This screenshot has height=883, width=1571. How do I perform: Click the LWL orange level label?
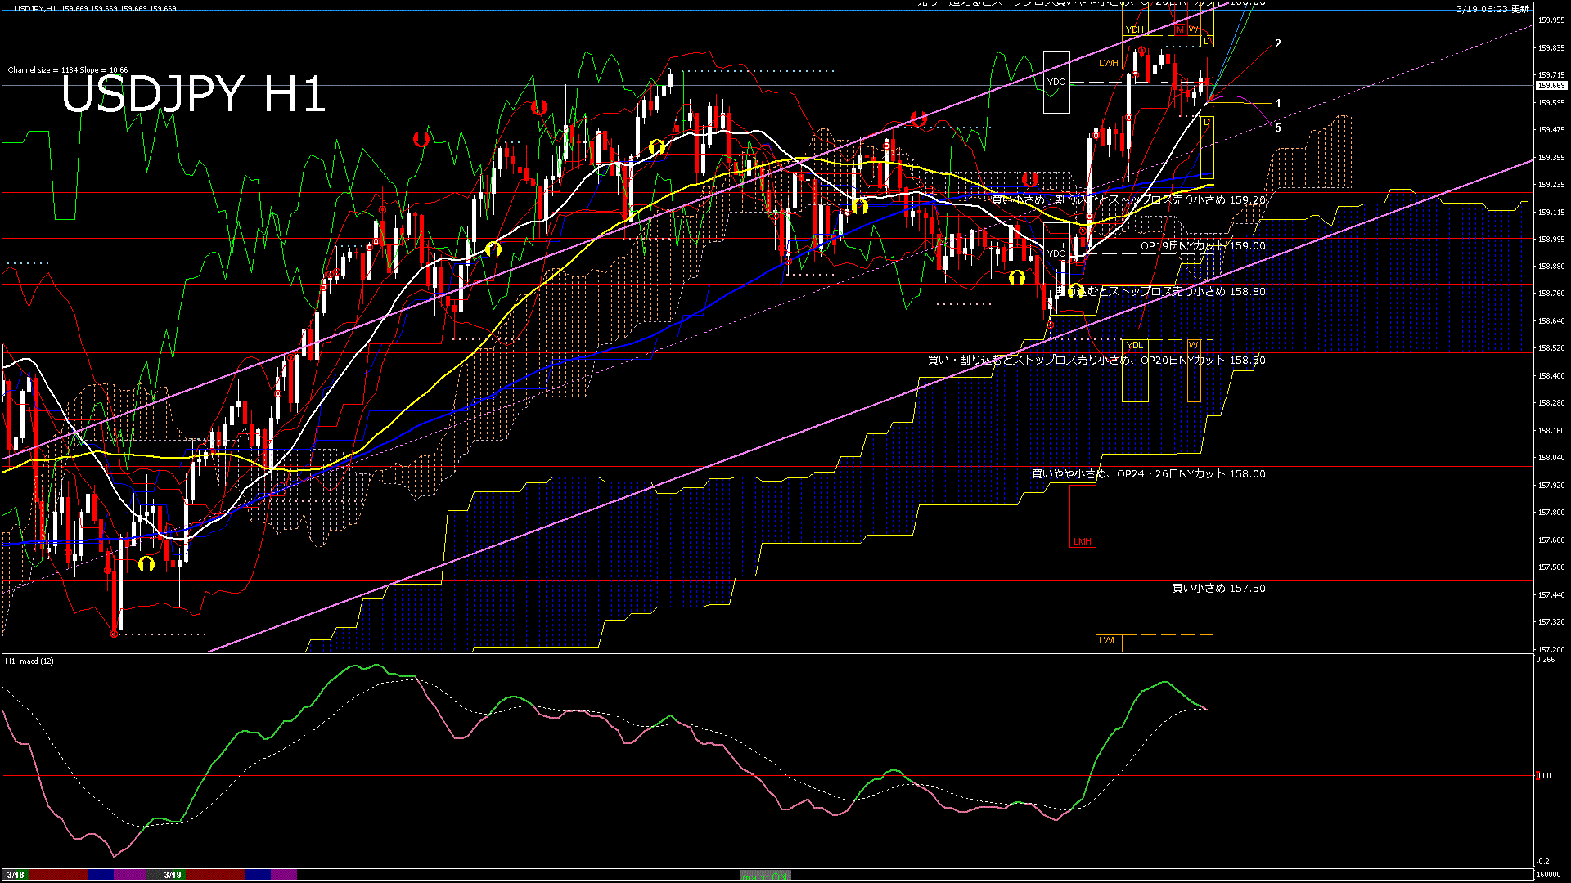1108,641
